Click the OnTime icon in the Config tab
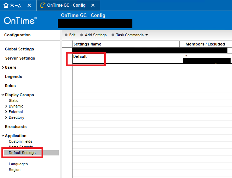The height and width of the screenshot is (178, 232). coord(43,5)
